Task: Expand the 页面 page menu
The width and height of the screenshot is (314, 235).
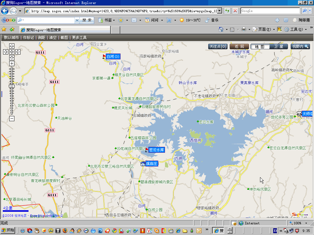Action: click(264, 29)
